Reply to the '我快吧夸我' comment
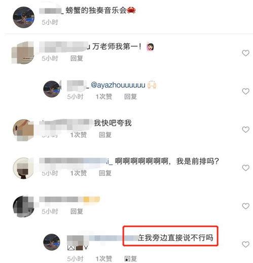The height and width of the screenshot is (263, 253). tap(105, 135)
